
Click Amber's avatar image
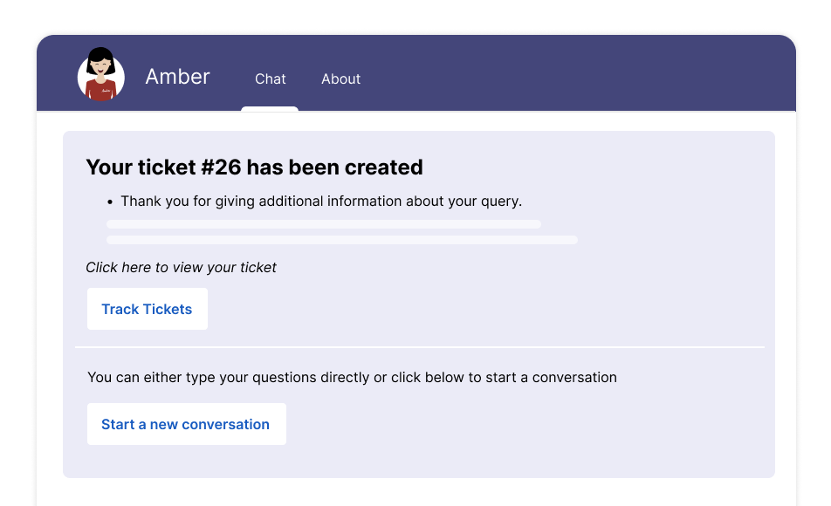(x=100, y=74)
